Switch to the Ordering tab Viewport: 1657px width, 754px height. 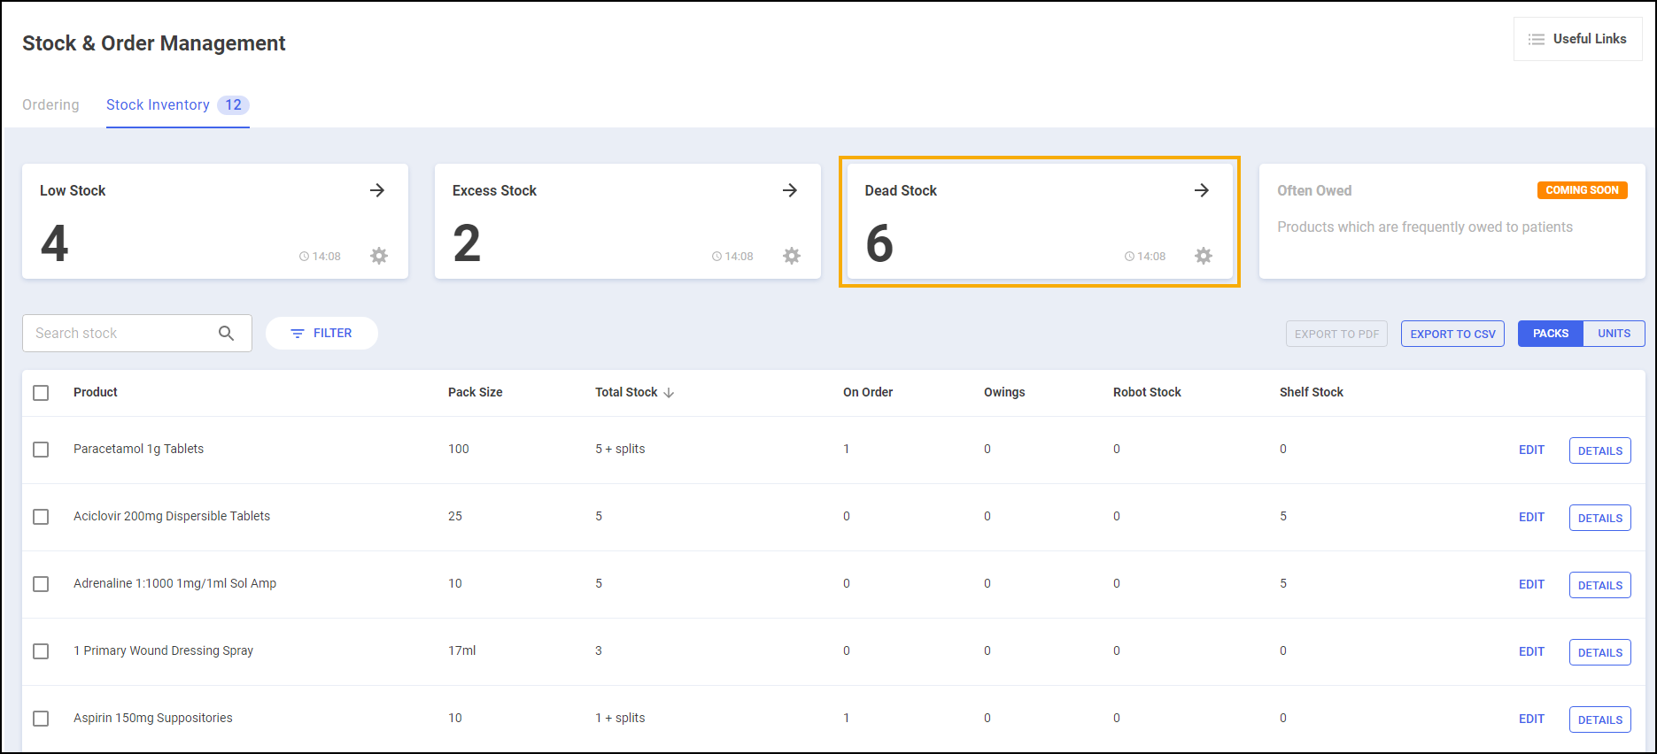coord(50,105)
